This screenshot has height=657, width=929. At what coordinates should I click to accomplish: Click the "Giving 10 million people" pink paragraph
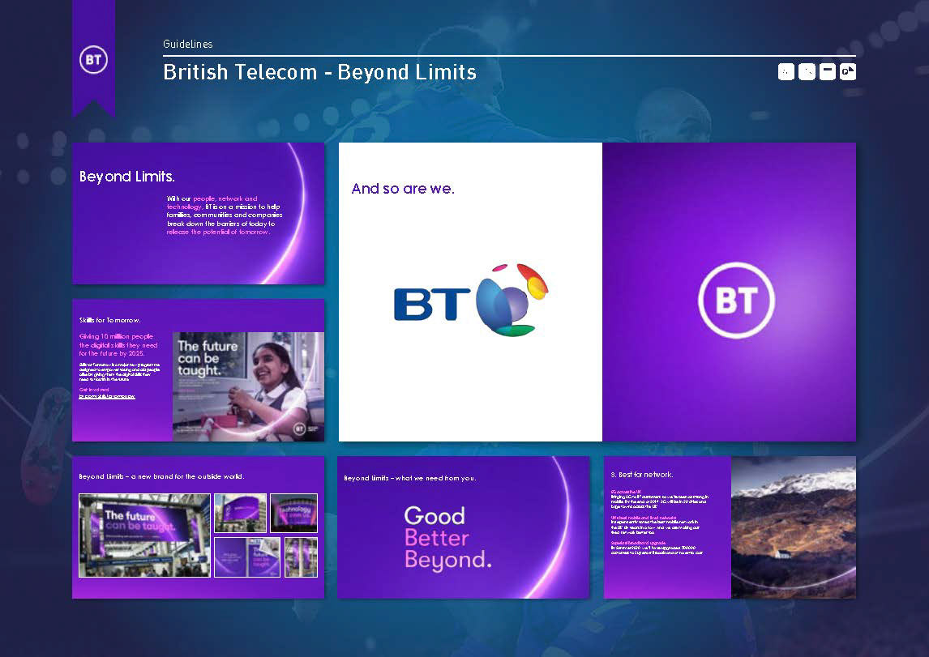(x=118, y=344)
